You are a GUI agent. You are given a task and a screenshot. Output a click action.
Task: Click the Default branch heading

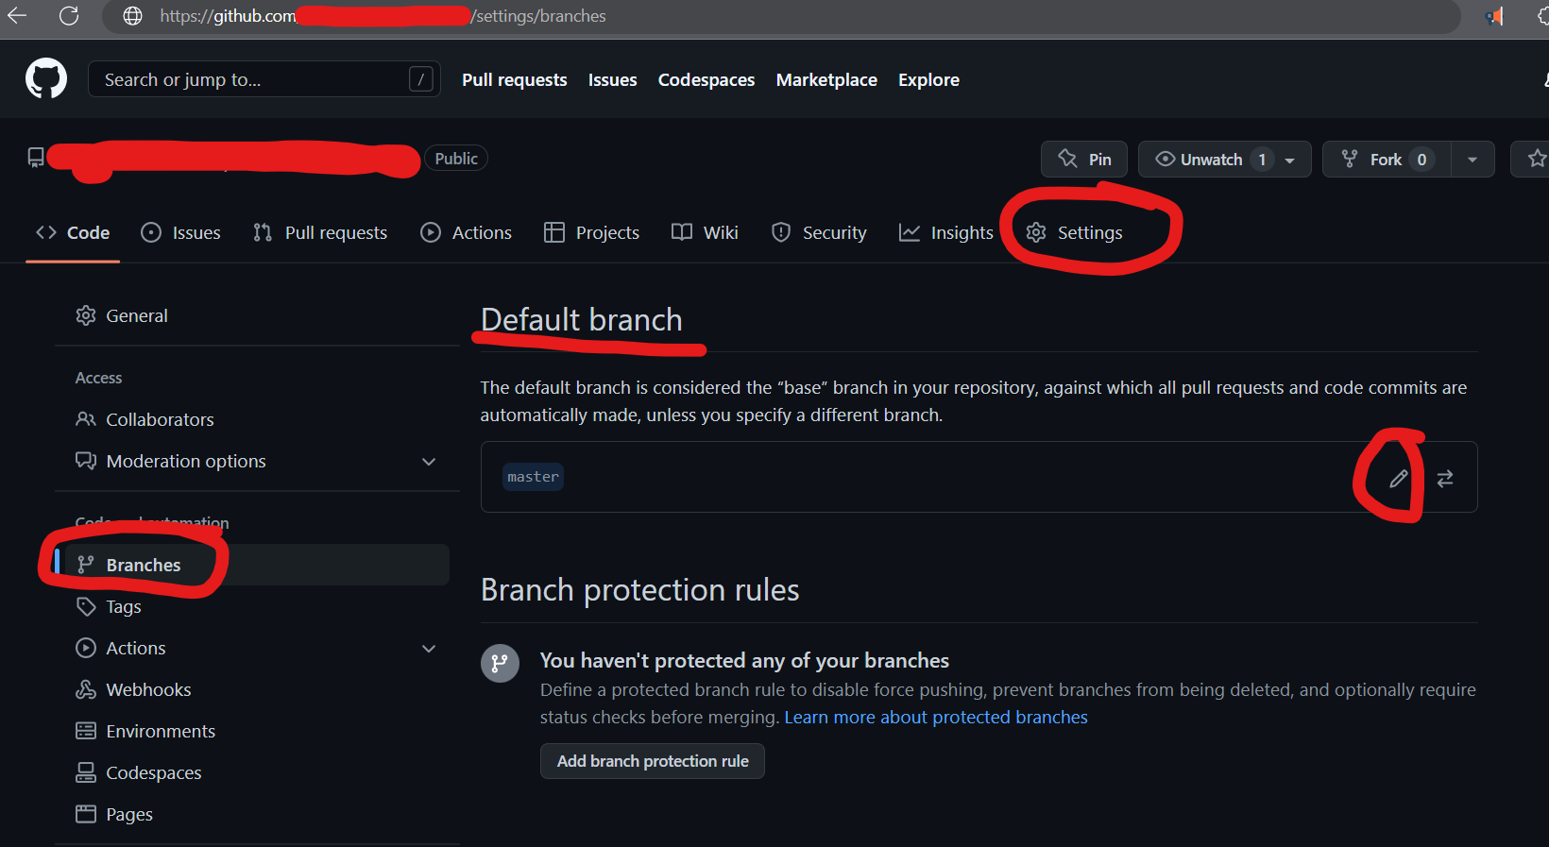tap(582, 319)
